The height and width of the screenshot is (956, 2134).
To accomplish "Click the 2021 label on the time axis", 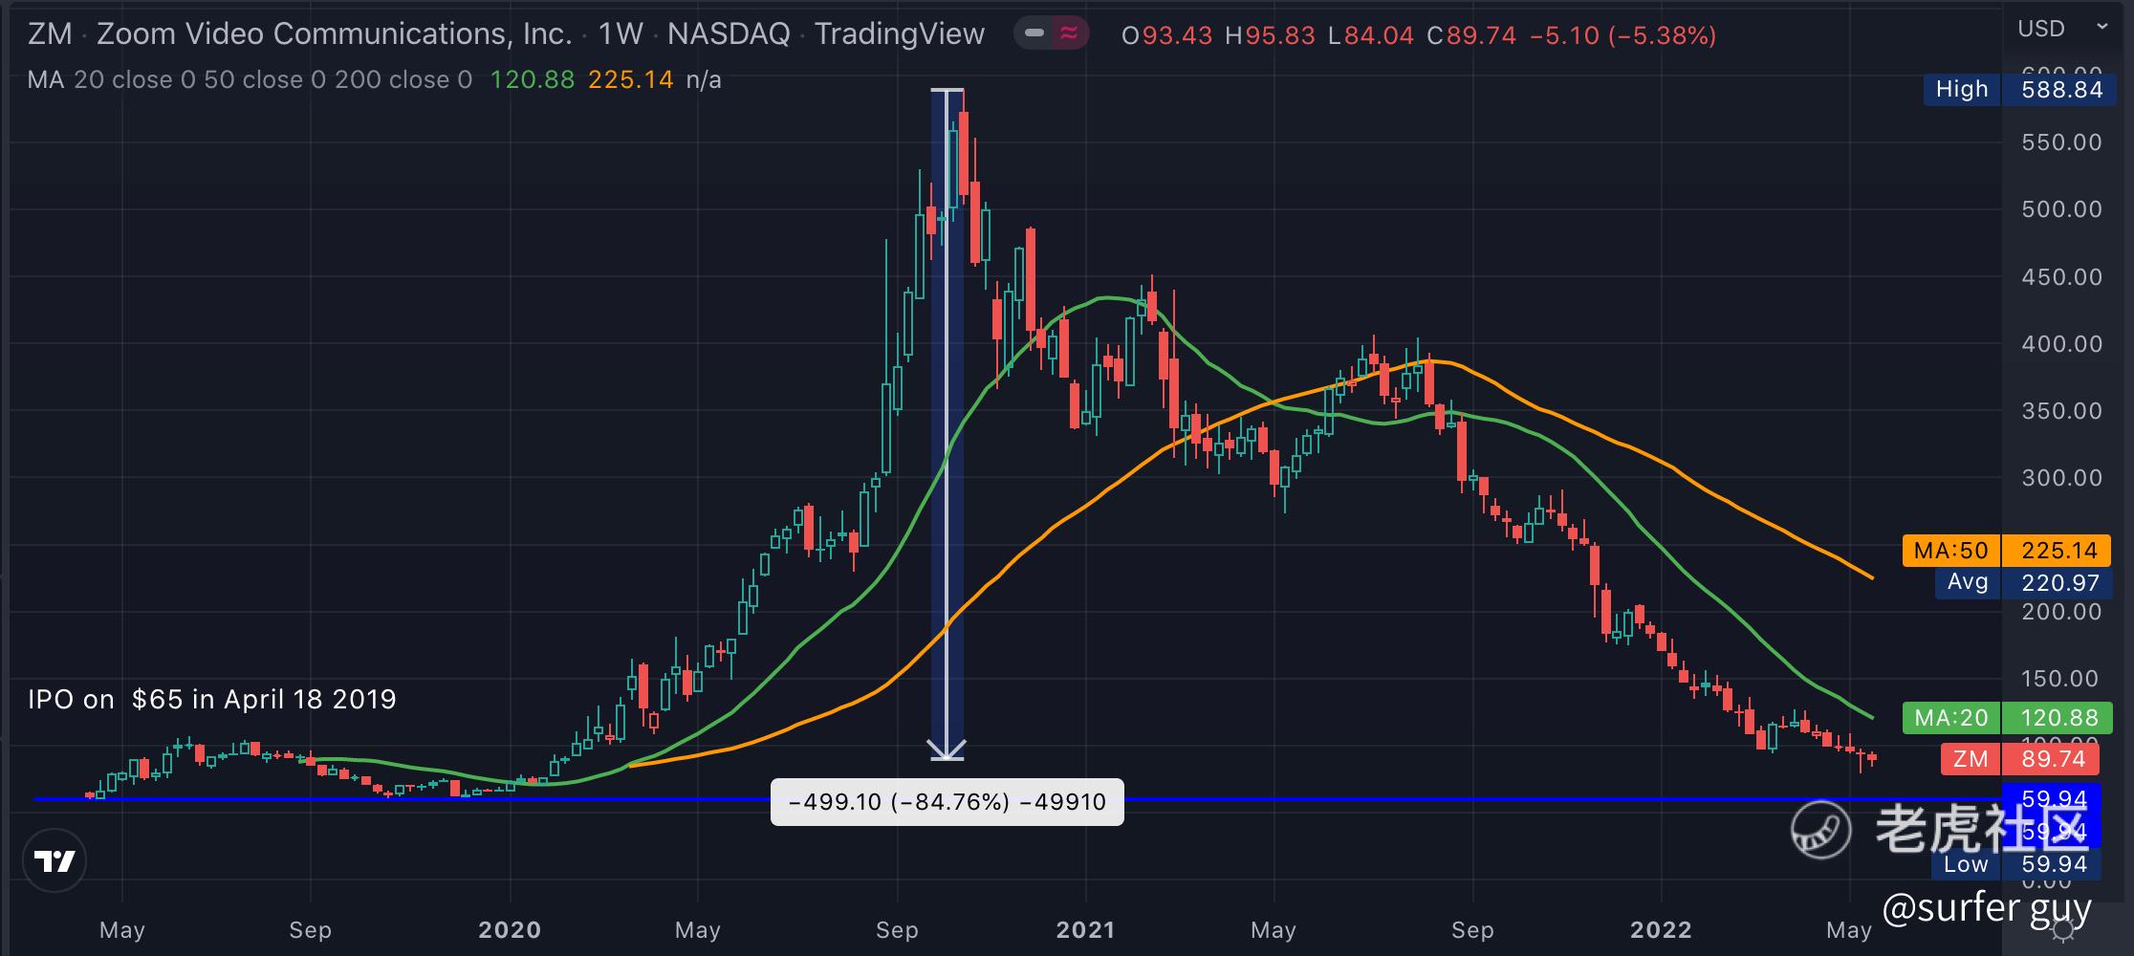I will (x=1086, y=930).
